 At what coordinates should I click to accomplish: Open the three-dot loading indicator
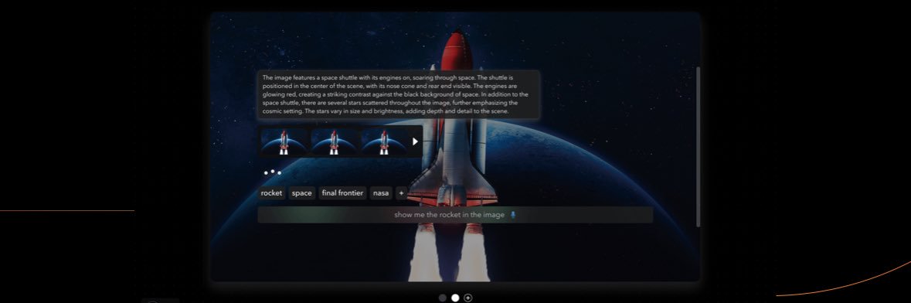(x=273, y=172)
